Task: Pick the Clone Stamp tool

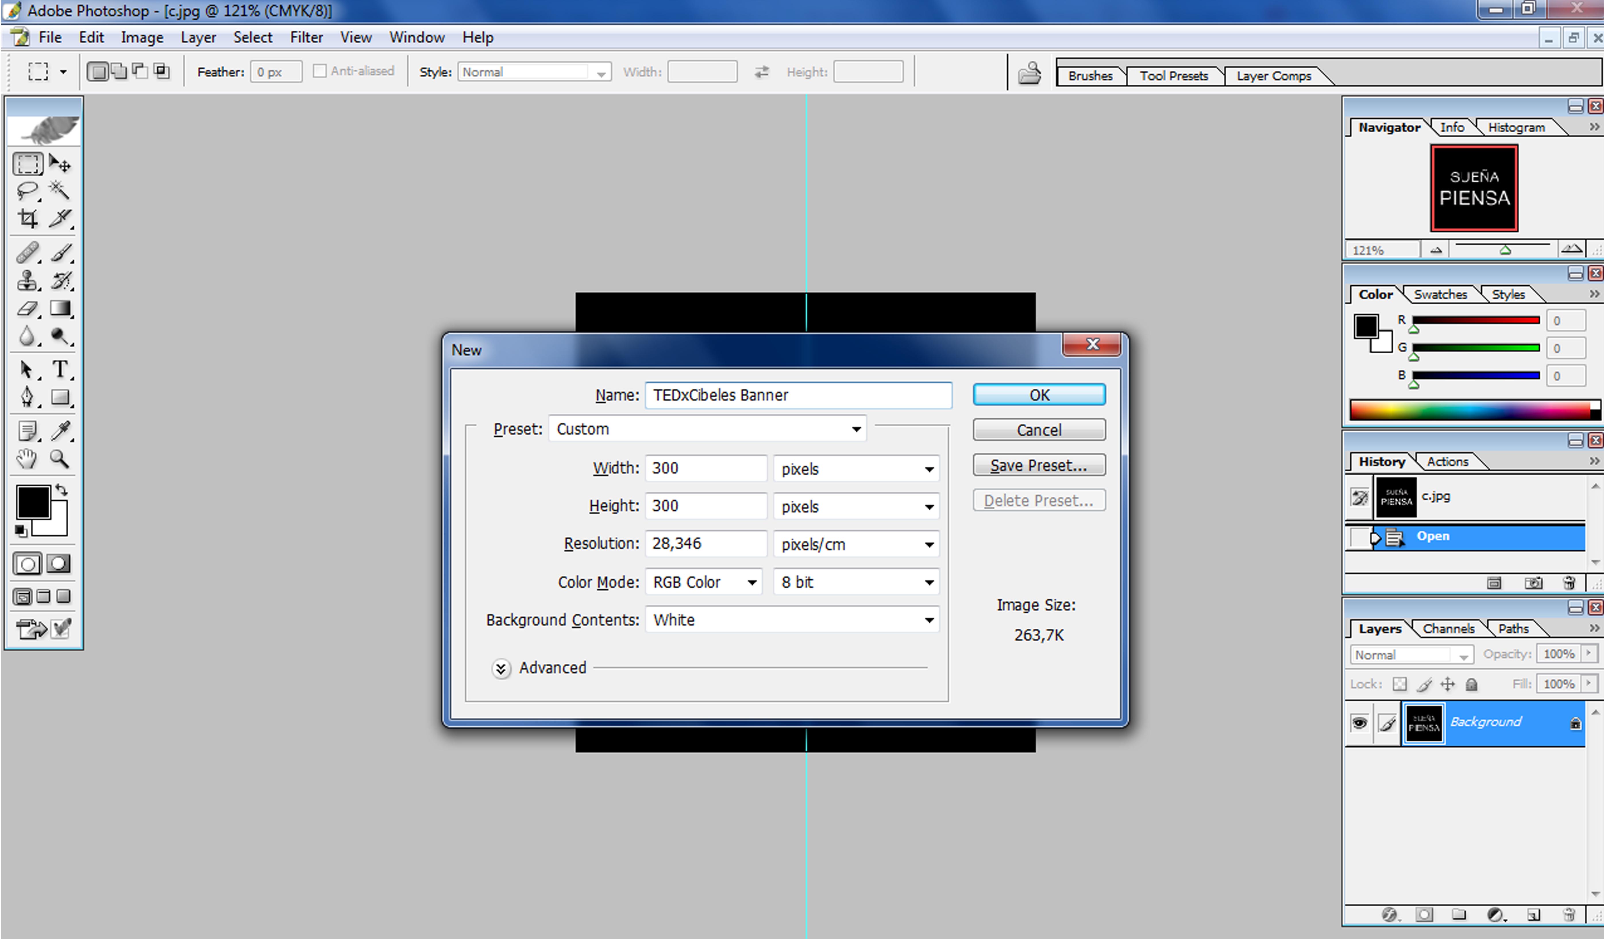Action: tap(27, 280)
